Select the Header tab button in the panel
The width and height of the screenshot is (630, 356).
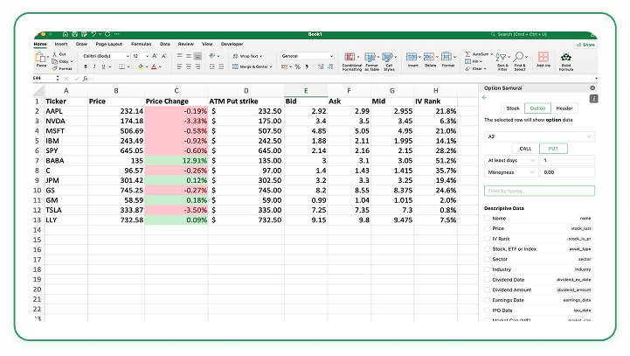pyautogui.click(x=564, y=108)
